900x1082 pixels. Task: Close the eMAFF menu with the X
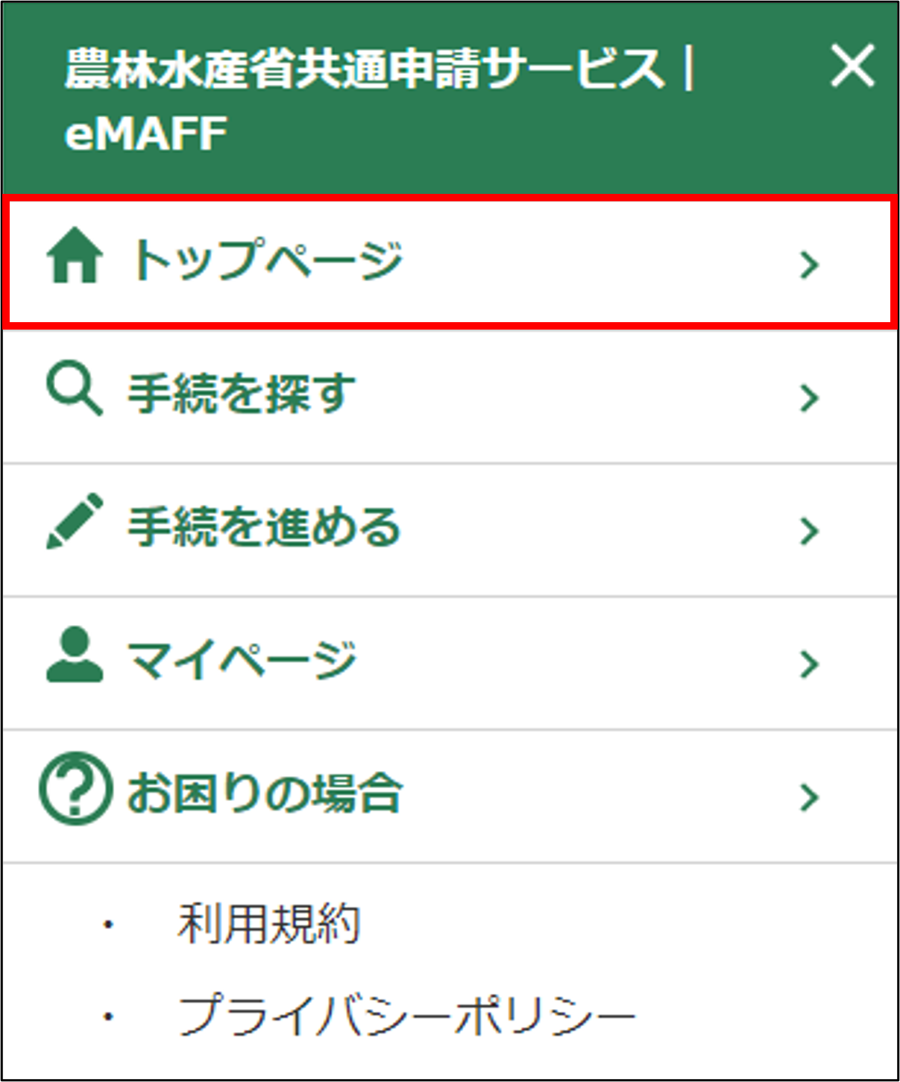[x=852, y=67]
